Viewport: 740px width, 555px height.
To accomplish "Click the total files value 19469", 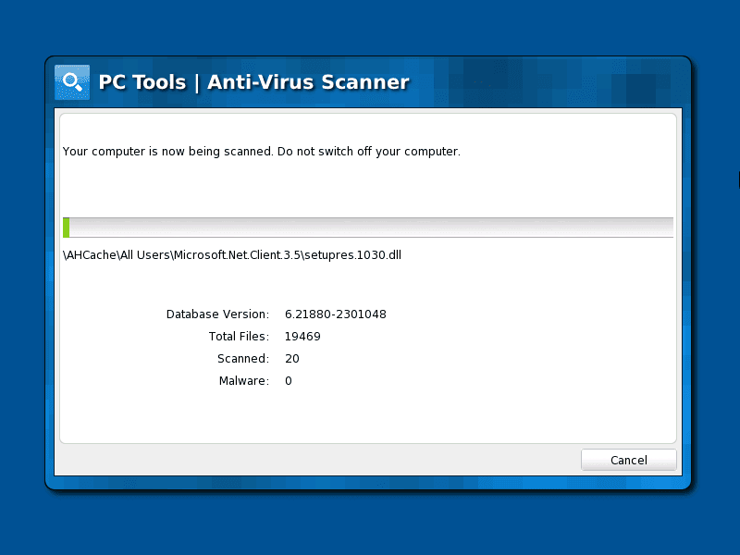I will coord(302,337).
